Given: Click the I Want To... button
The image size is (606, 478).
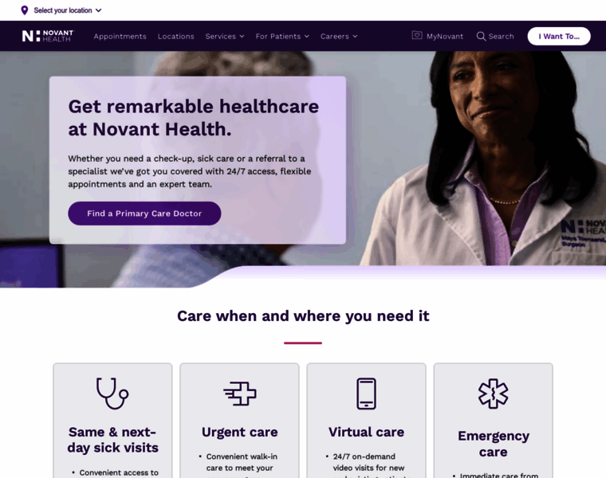Looking at the screenshot, I should [x=559, y=37].
